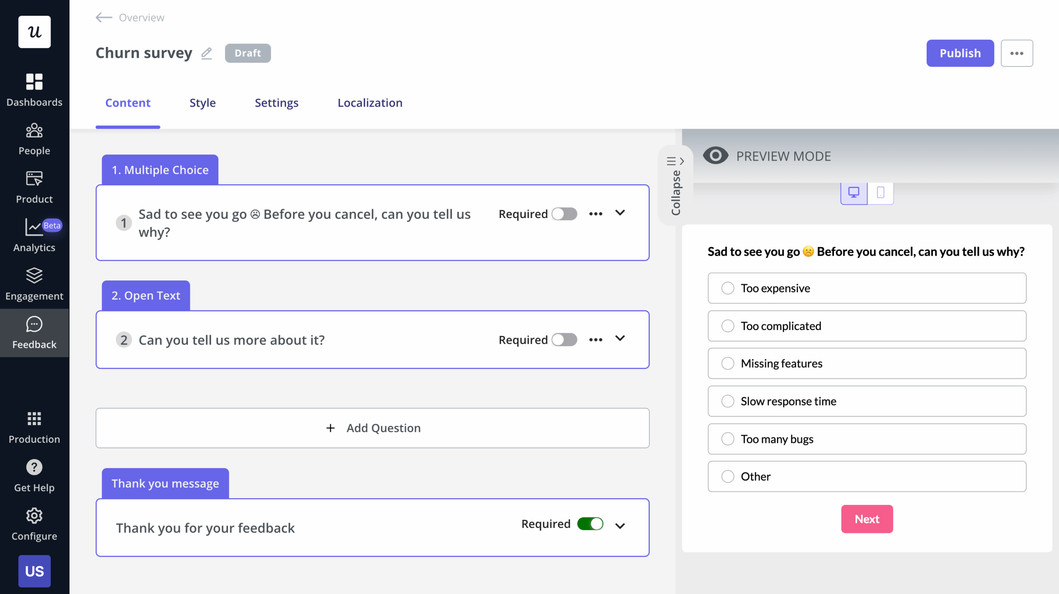This screenshot has height=594, width=1059.
Task: Expand question 1 with its chevron
Action: click(620, 213)
